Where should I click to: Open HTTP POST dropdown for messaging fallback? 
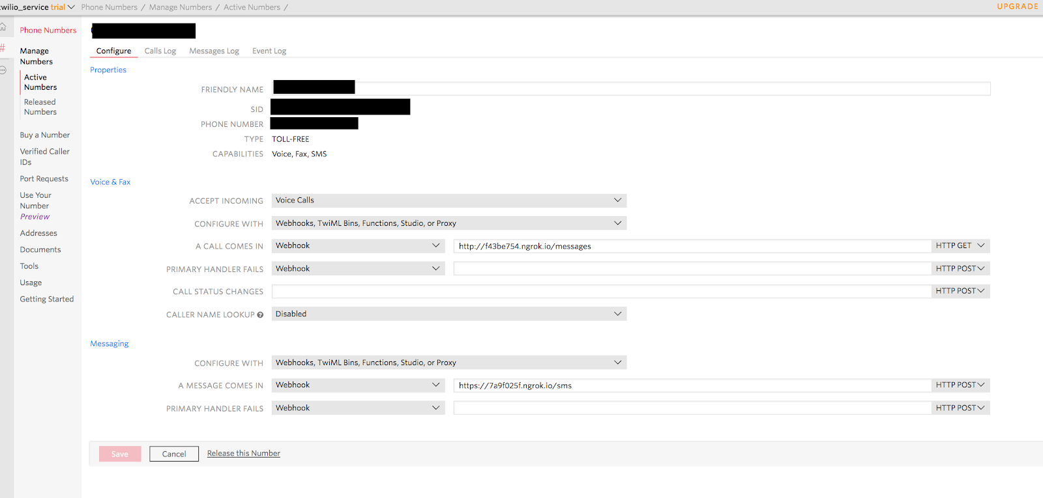pos(960,408)
